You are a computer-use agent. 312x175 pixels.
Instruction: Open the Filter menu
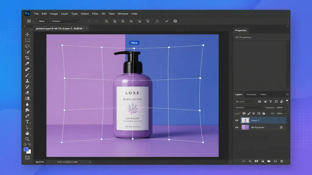(x=95, y=14)
